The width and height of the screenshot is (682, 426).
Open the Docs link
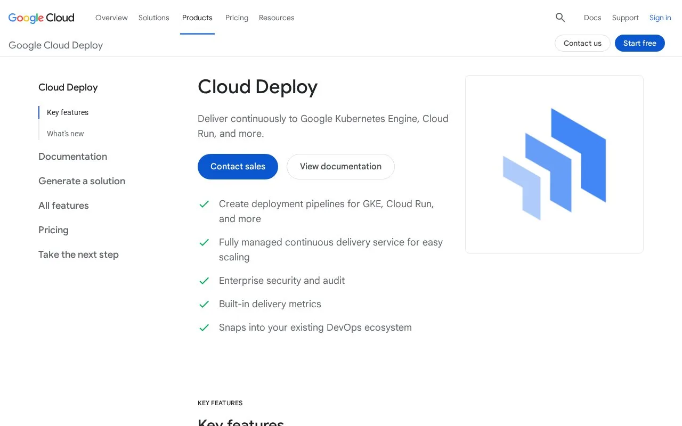[592, 18]
